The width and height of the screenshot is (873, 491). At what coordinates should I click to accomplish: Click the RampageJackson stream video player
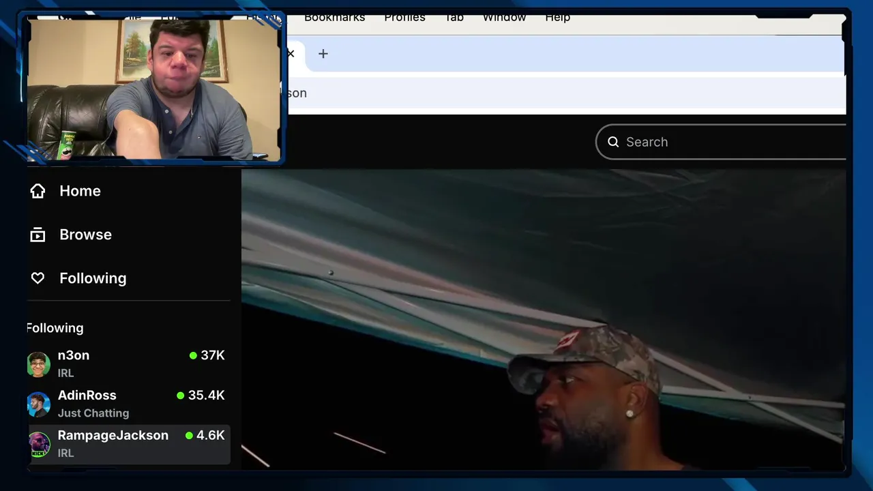point(544,319)
